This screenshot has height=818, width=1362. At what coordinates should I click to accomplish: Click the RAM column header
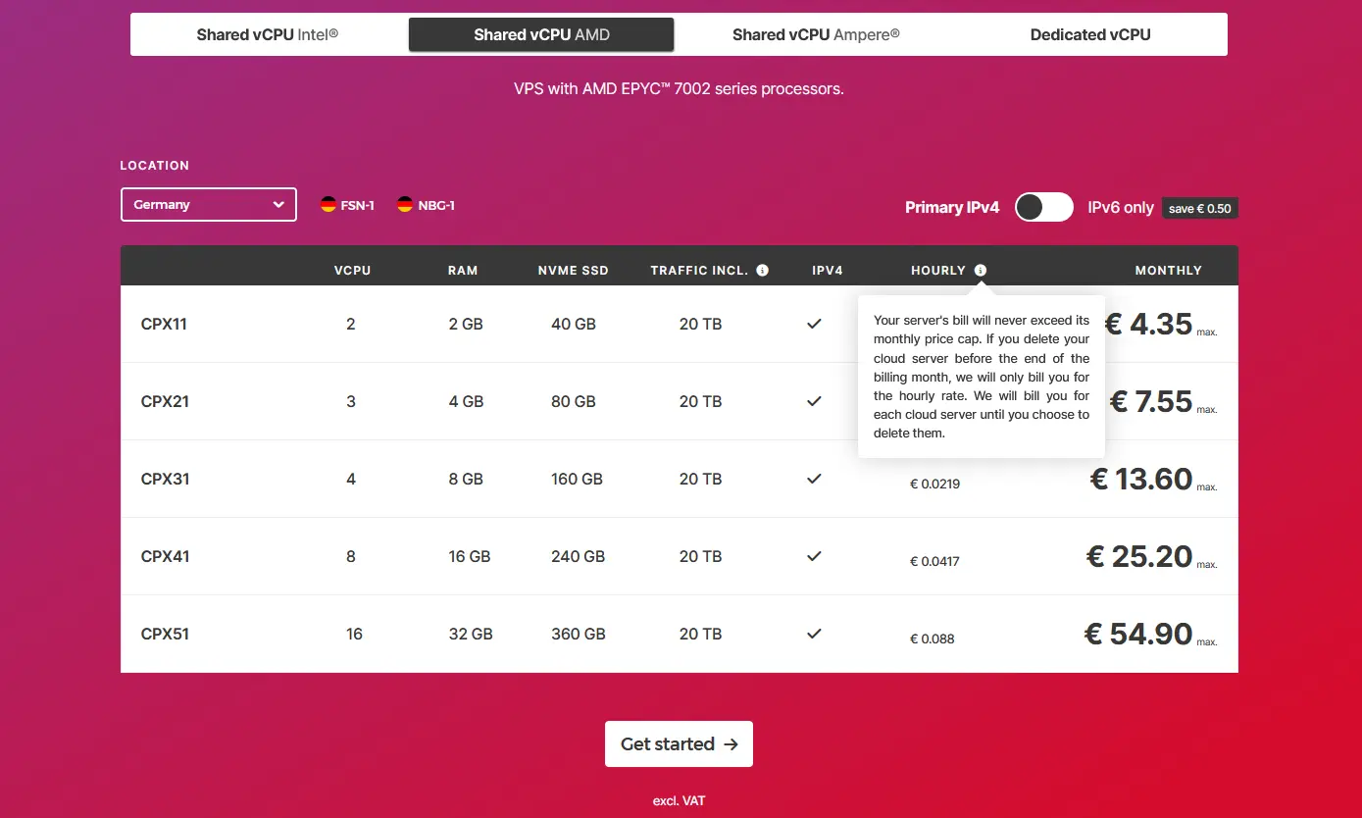463,271
